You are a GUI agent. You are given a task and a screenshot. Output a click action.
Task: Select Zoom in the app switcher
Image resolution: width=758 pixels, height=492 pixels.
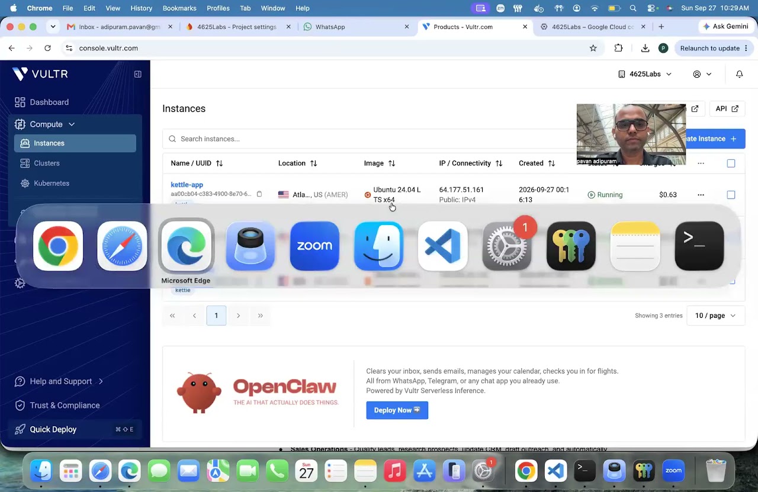pos(314,246)
